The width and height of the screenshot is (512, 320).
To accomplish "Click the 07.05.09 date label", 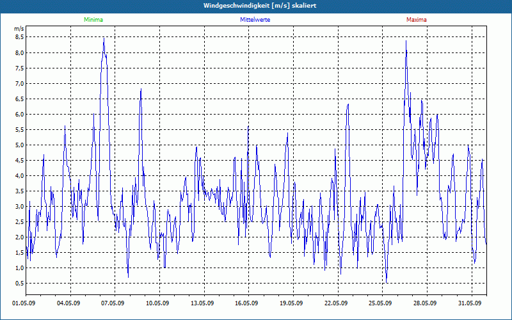I will (113, 303).
